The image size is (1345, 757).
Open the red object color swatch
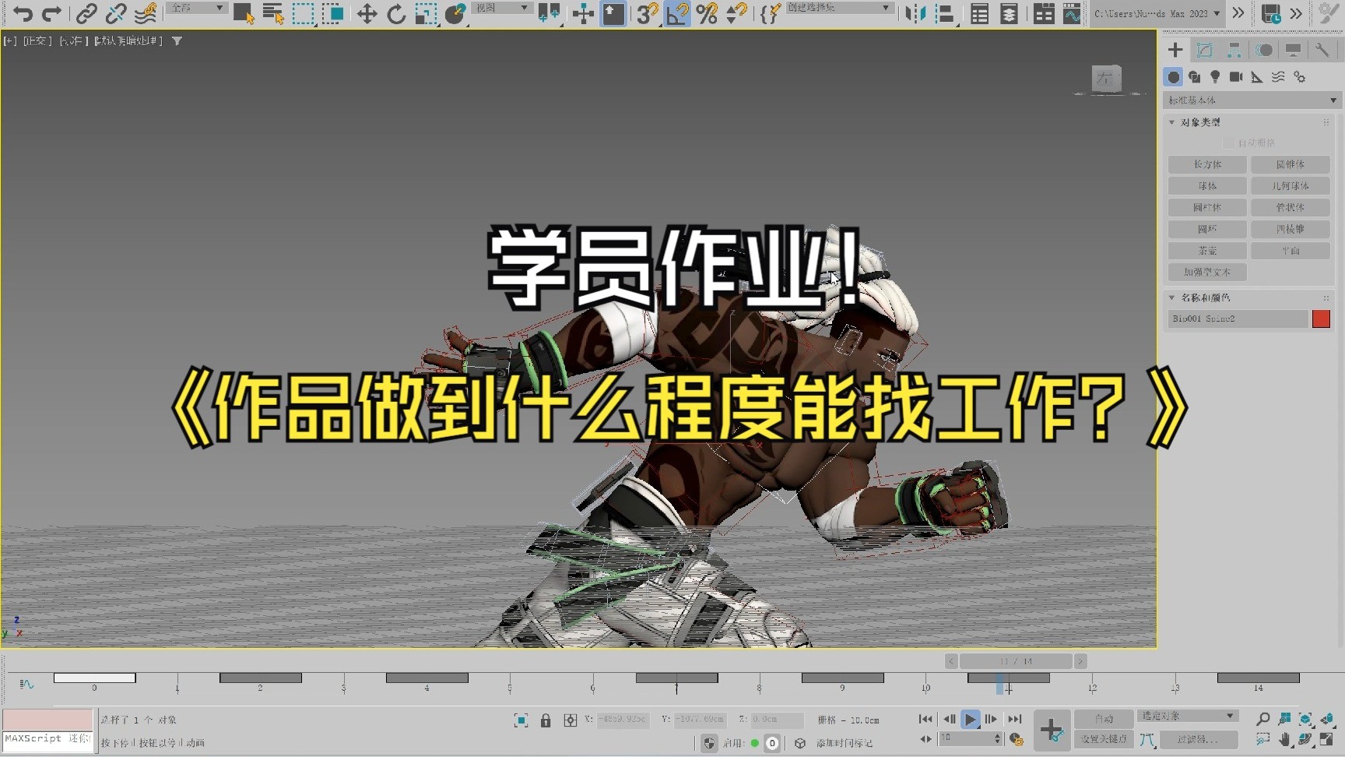[x=1321, y=319]
